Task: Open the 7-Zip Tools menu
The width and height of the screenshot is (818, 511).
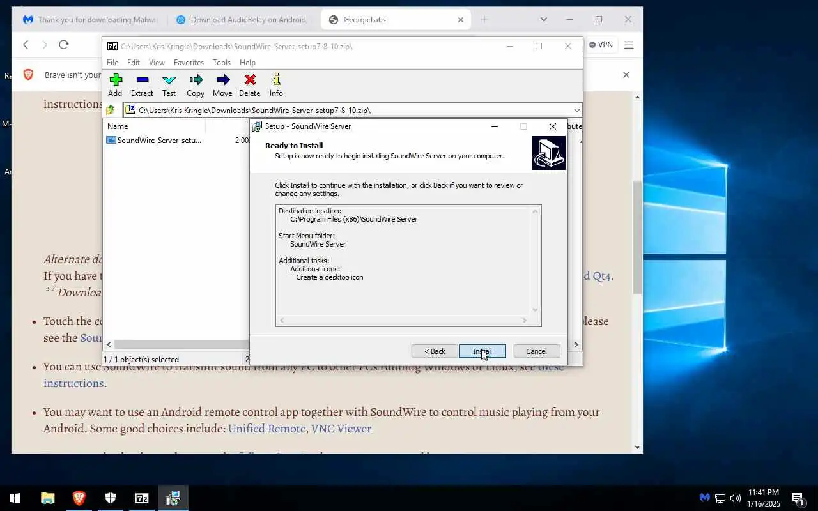Action: click(x=222, y=63)
